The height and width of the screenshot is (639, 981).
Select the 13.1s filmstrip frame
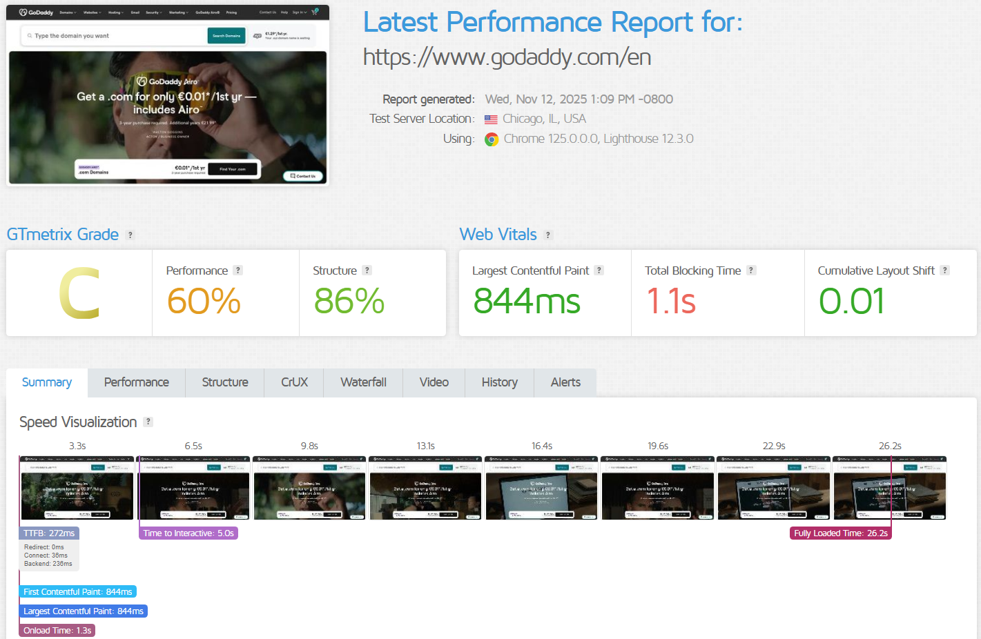pyautogui.click(x=425, y=488)
